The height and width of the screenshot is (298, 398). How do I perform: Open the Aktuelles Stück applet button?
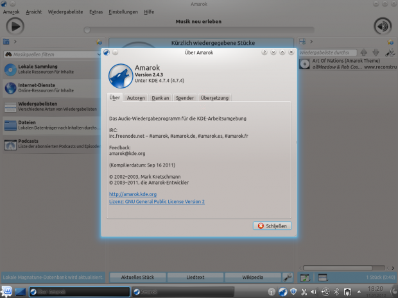(x=137, y=277)
